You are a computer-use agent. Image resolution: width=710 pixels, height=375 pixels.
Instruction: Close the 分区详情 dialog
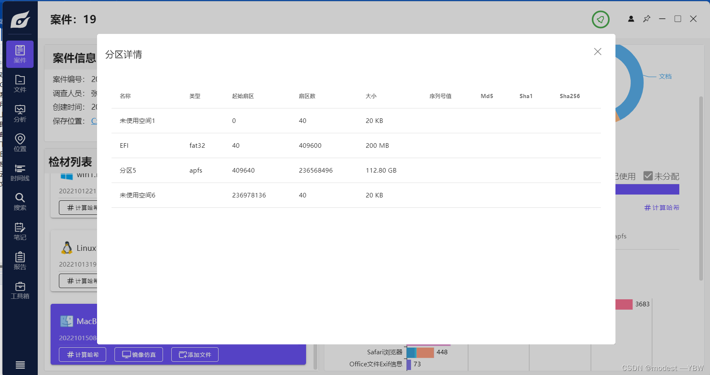[598, 51]
